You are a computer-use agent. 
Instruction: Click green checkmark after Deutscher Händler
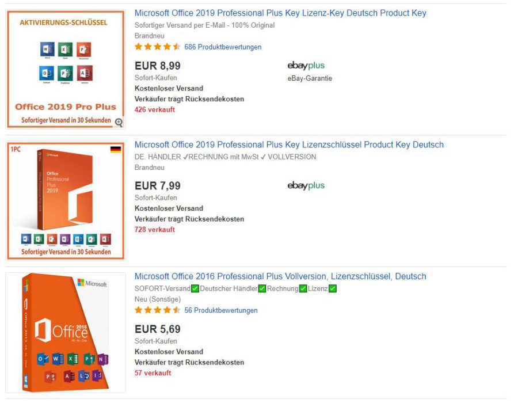pos(262,289)
